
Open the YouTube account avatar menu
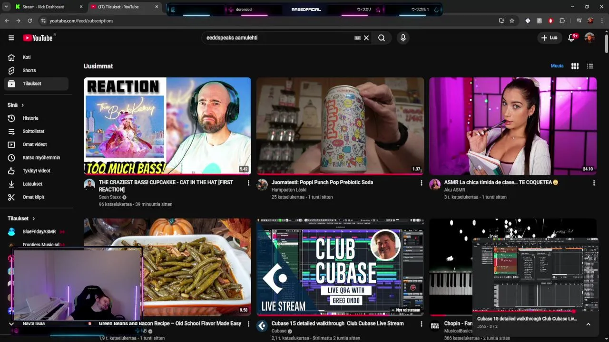(589, 38)
